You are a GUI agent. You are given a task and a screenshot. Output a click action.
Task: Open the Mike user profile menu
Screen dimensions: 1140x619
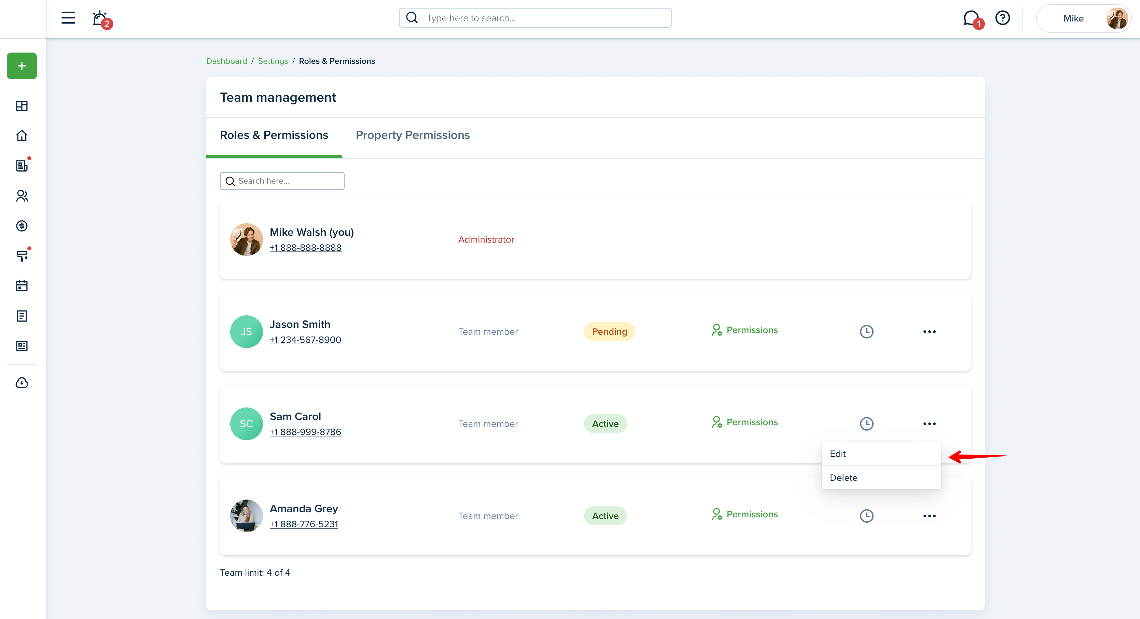1083,18
